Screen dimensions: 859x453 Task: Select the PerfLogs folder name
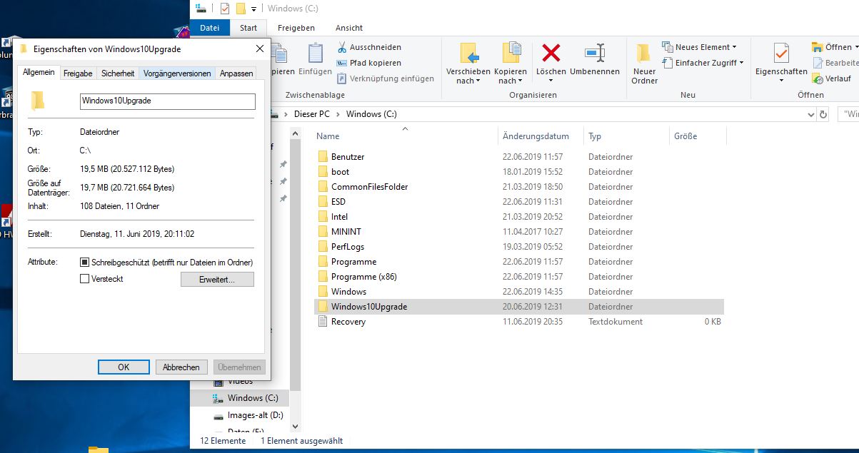point(348,246)
